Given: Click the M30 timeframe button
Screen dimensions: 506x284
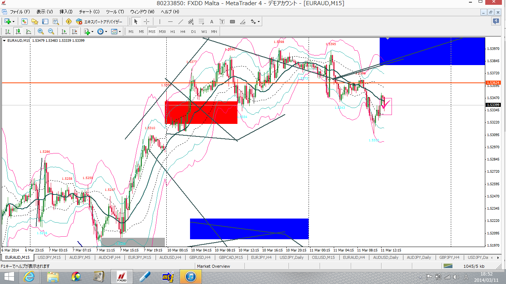Looking at the screenshot, I should (162, 31).
